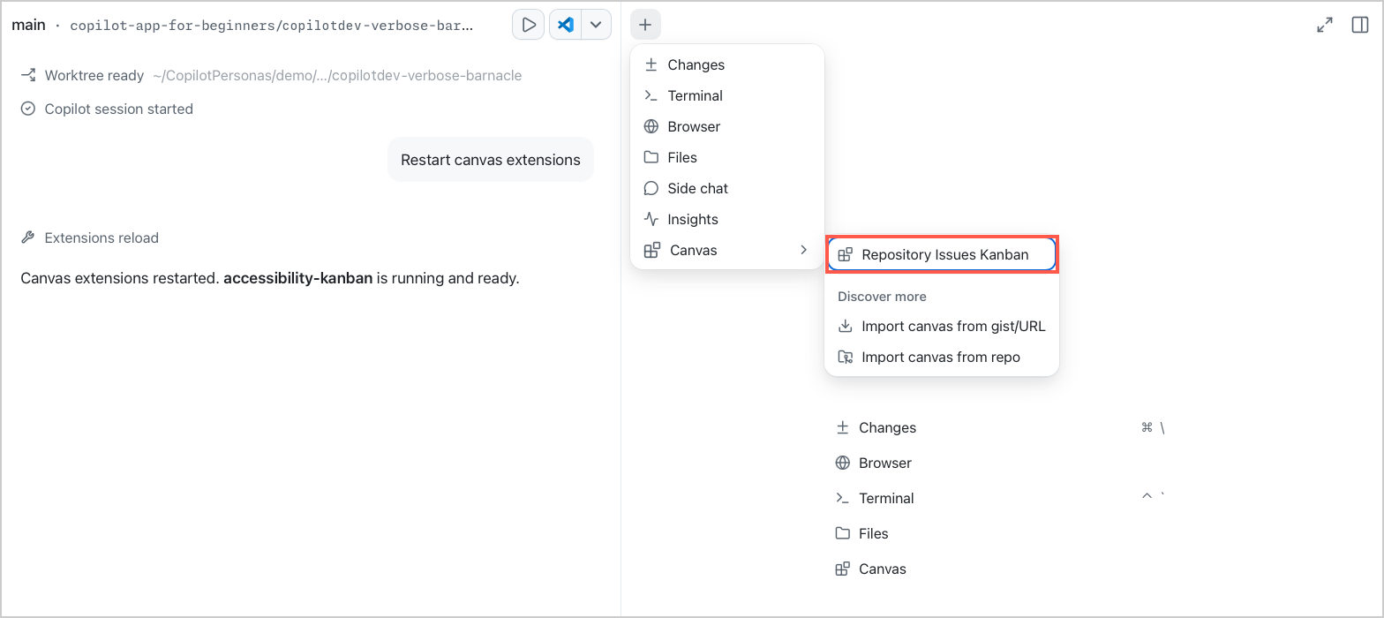Click the Run play button in header
The image size is (1384, 618).
point(529,25)
